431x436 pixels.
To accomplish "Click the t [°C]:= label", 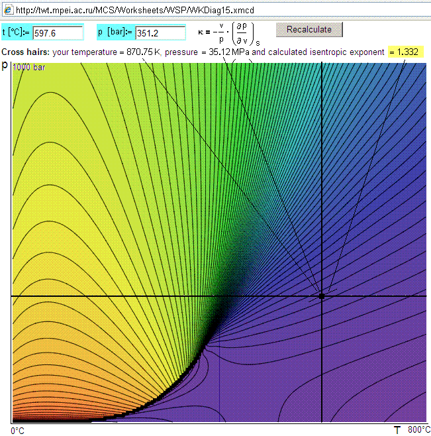I will 16,32.
